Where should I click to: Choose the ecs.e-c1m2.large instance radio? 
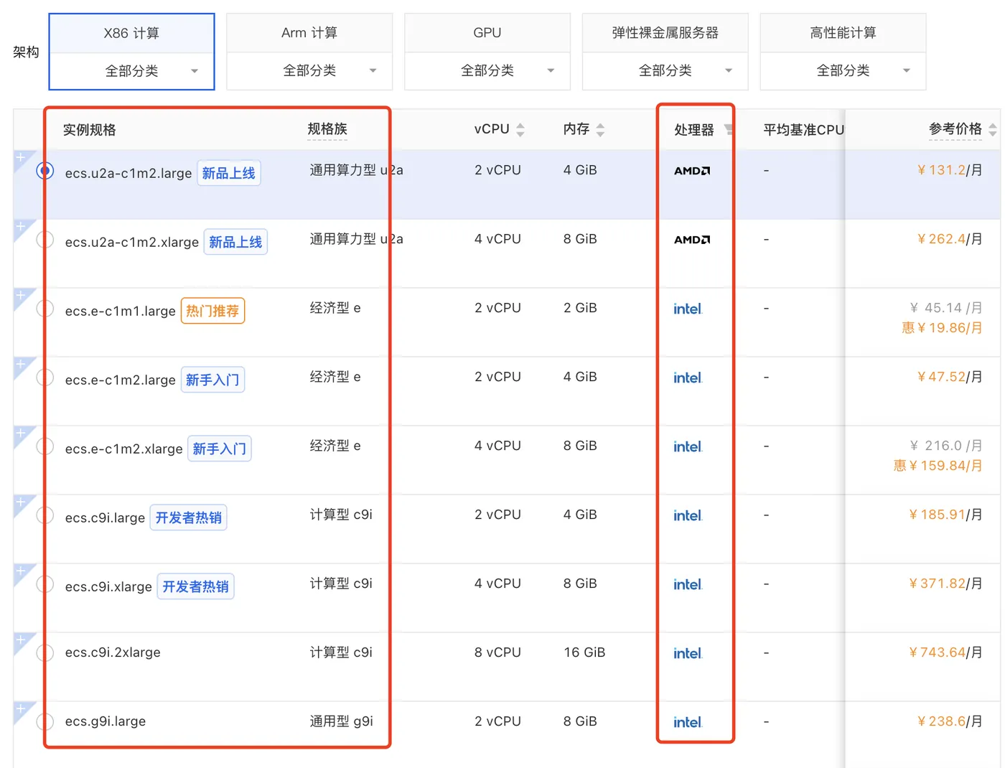[x=45, y=378]
